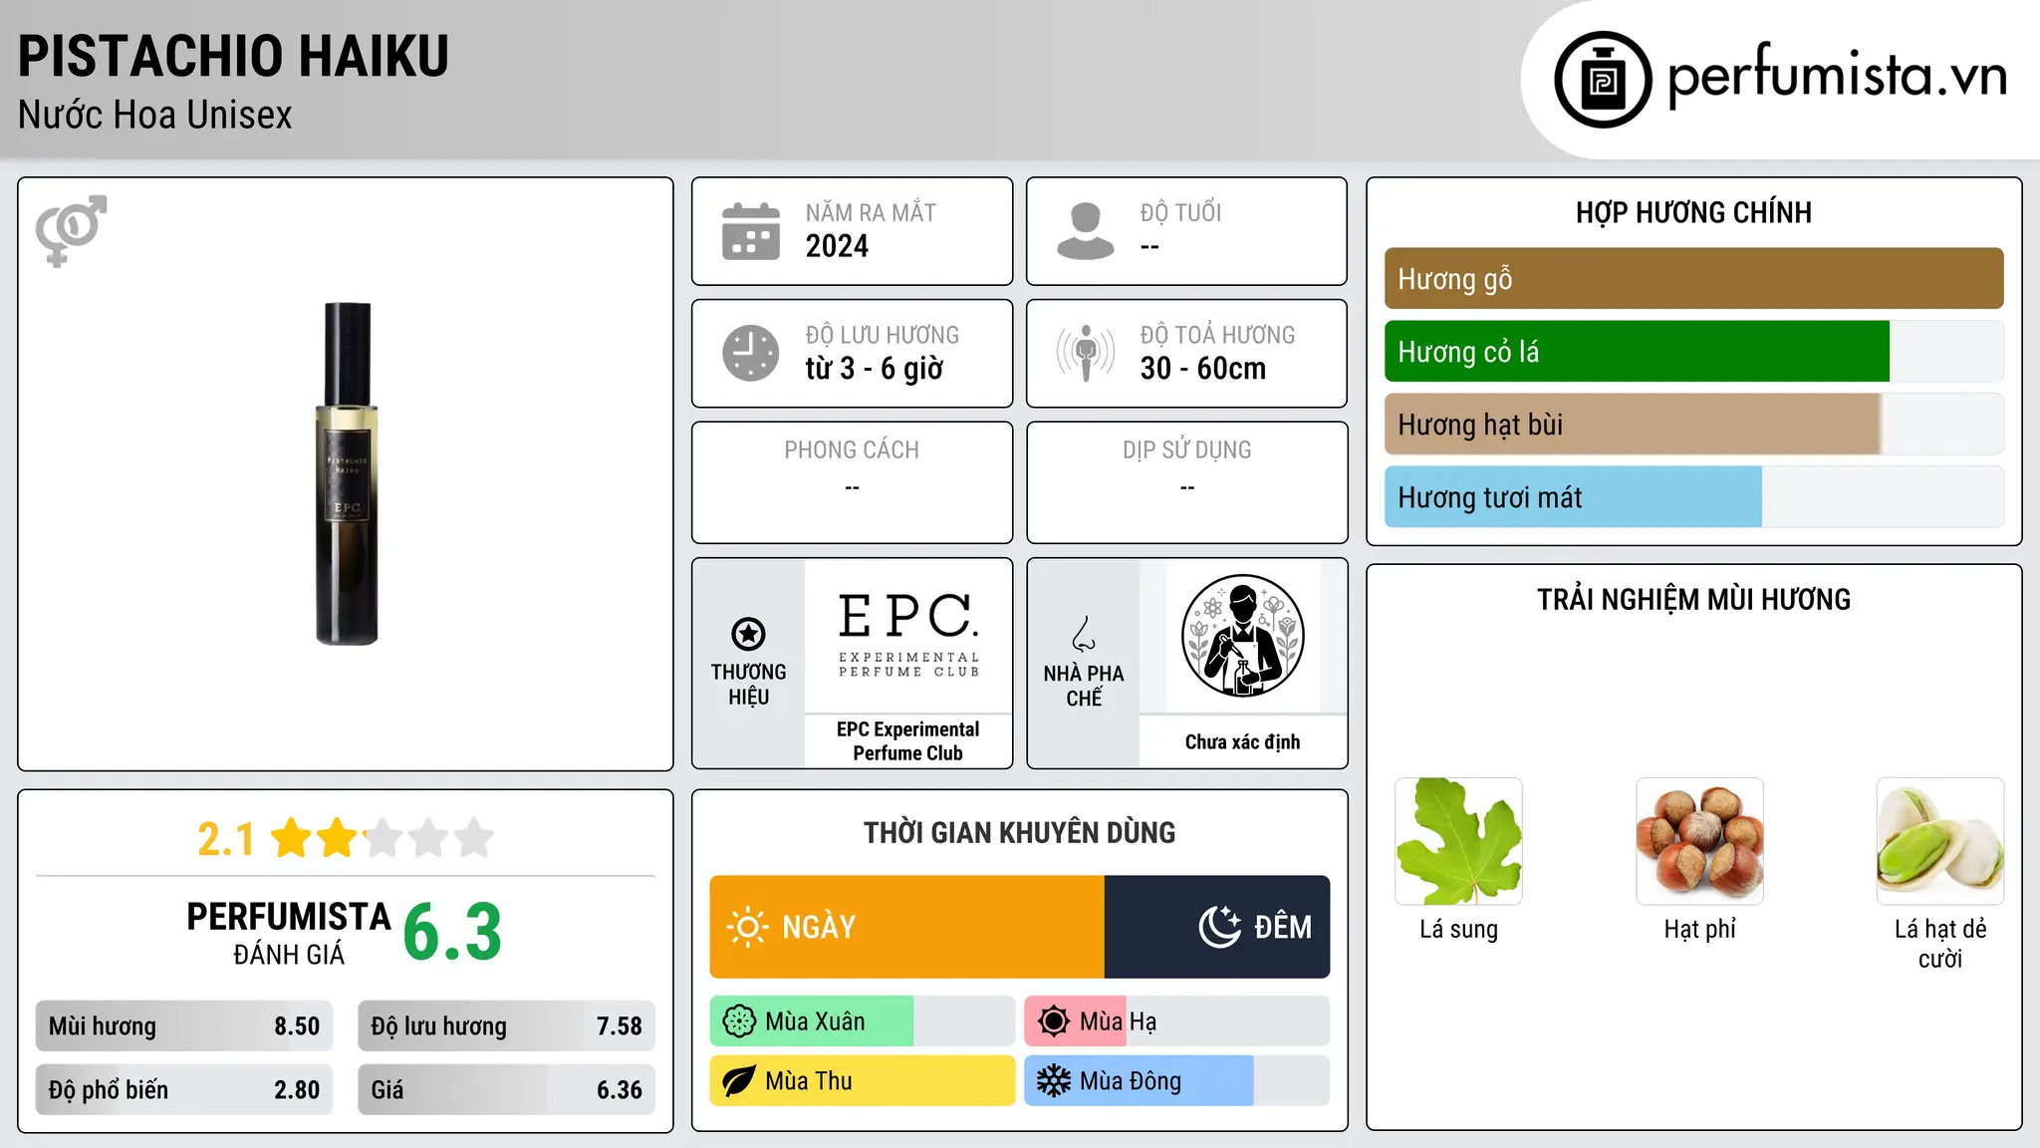Click the Hương gỗ accord bar
Screen dimensions: 2040x1148
point(1693,278)
